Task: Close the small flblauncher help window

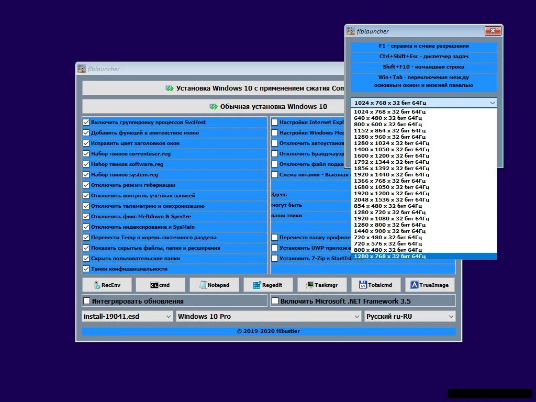Action: 493,31
